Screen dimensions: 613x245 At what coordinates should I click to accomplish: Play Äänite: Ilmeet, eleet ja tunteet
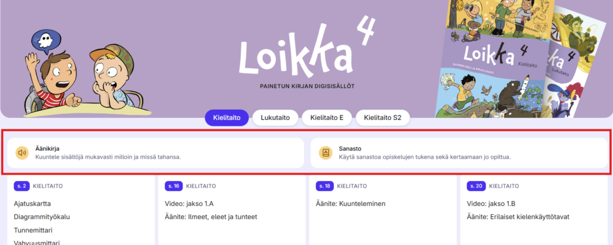pos(211,217)
